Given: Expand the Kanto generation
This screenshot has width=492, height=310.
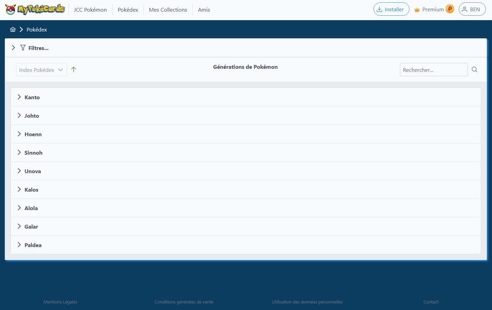Looking at the screenshot, I should point(32,98).
